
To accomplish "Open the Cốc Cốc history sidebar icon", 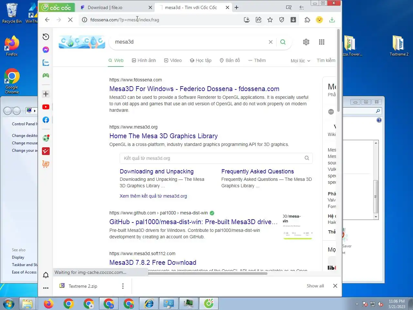I will click(x=46, y=37).
